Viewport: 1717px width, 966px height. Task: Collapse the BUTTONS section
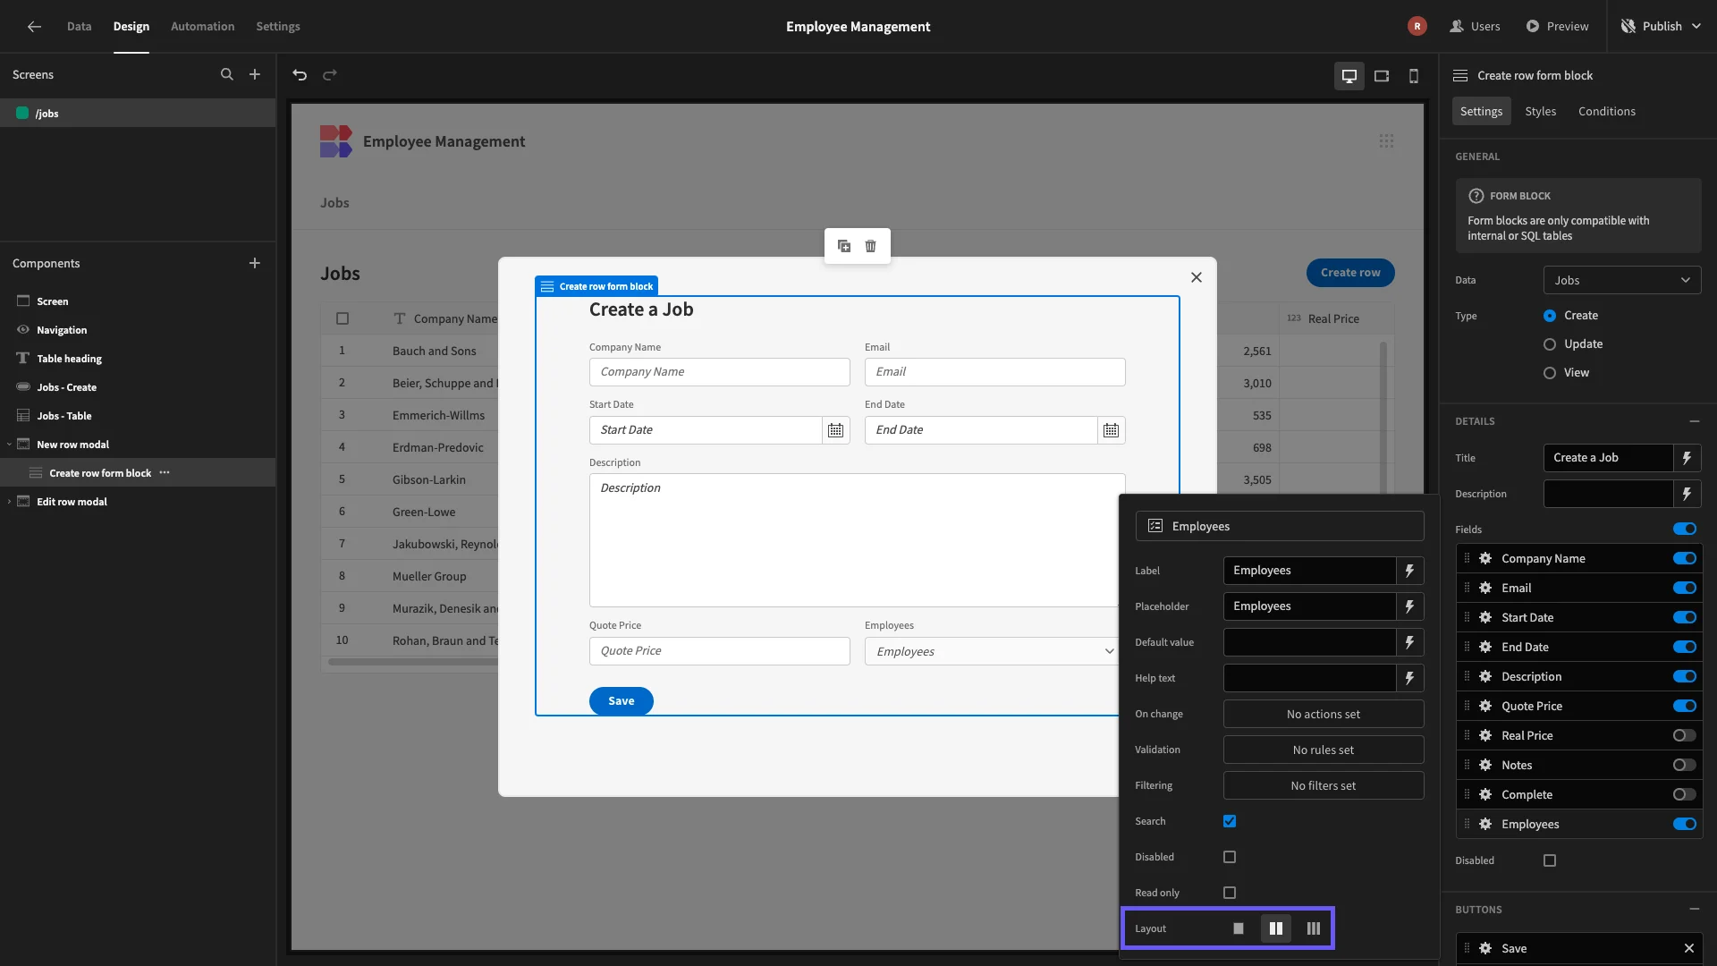1694,910
